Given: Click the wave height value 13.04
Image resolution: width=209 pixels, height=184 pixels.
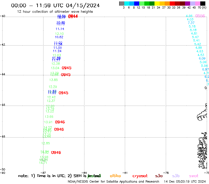Looking at the screenshot, I should 55,68.
